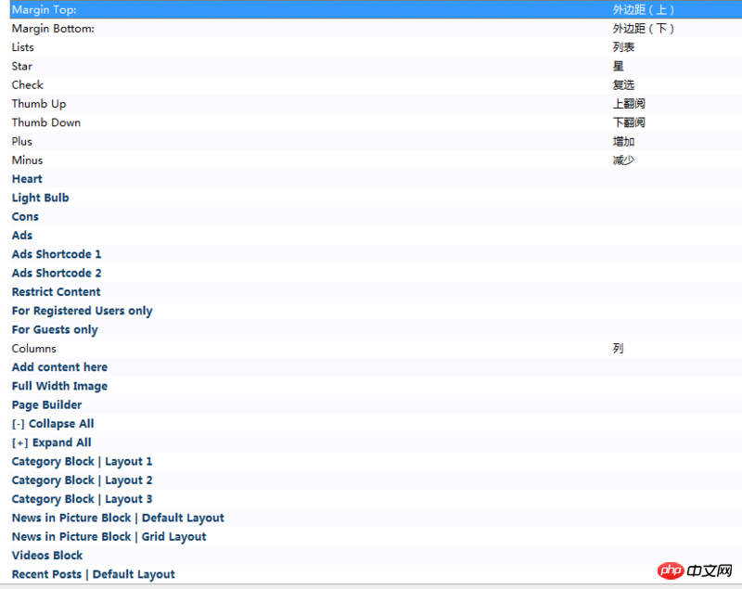742x589 pixels.
Task: Click the 'For Guests only' row
Action: point(376,329)
